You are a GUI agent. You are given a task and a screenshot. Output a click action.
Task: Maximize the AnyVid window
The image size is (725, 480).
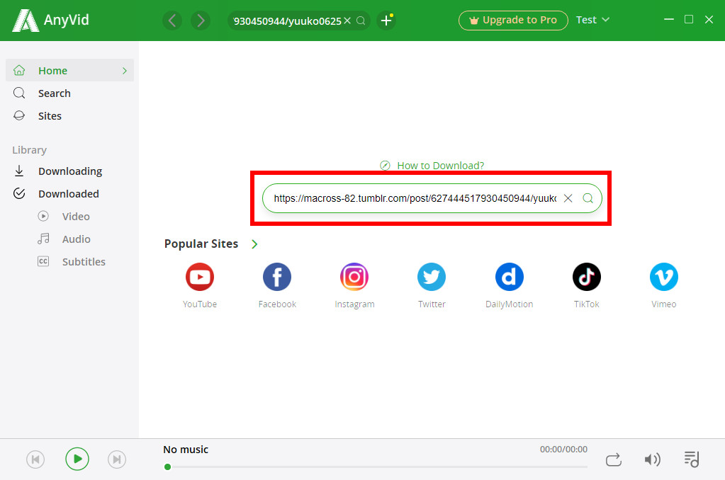[688, 19]
